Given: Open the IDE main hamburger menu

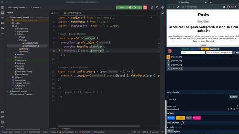Looking at the screenshot, I should click(x=3, y=7).
